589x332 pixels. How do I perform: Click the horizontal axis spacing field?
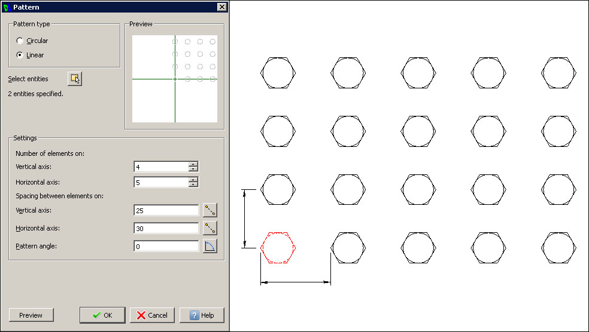(x=166, y=228)
